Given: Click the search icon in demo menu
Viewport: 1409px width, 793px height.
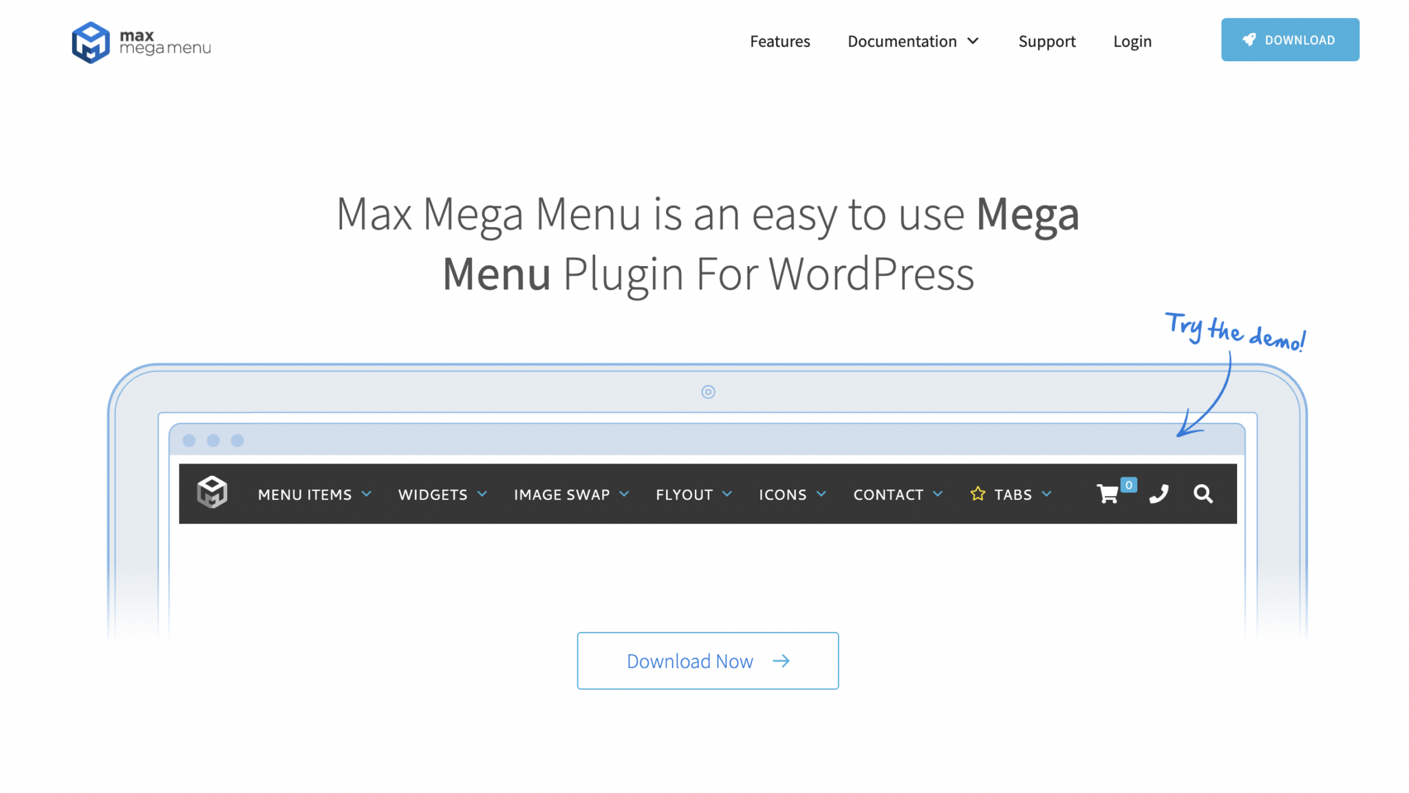Looking at the screenshot, I should (x=1203, y=493).
